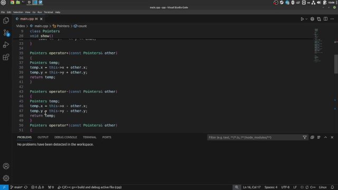Open Chrome from the top panel
Viewport: 338px width, 190px height.
pyautogui.click(x=12, y=3)
